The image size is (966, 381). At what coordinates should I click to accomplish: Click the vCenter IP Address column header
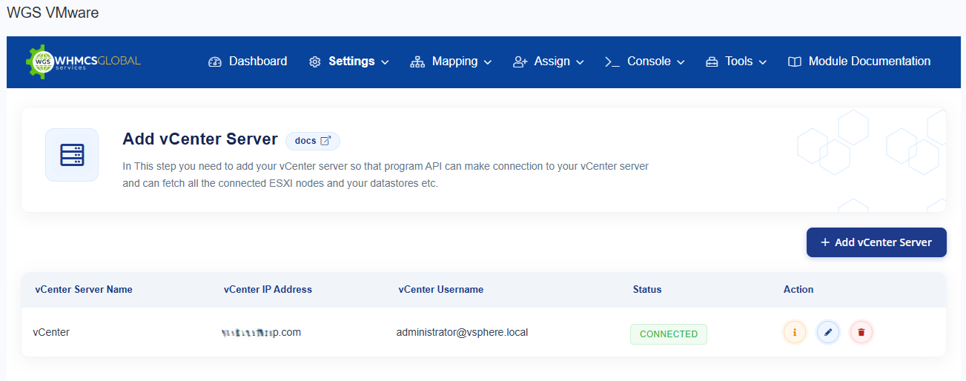[268, 290]
